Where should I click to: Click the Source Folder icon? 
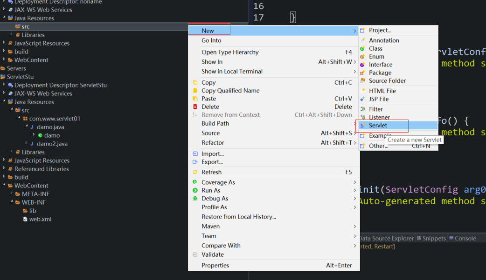363,80
